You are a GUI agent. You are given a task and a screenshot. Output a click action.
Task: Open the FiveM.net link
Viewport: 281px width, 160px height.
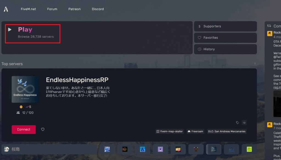coord(28,9)
